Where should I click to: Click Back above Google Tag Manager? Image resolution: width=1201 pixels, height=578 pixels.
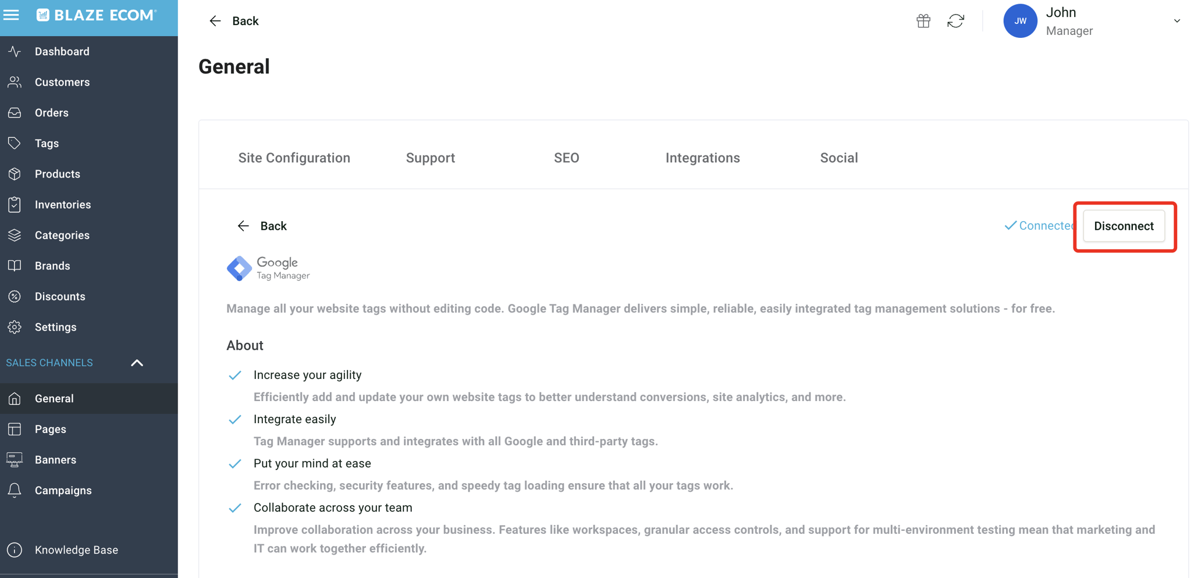(272, 226)
